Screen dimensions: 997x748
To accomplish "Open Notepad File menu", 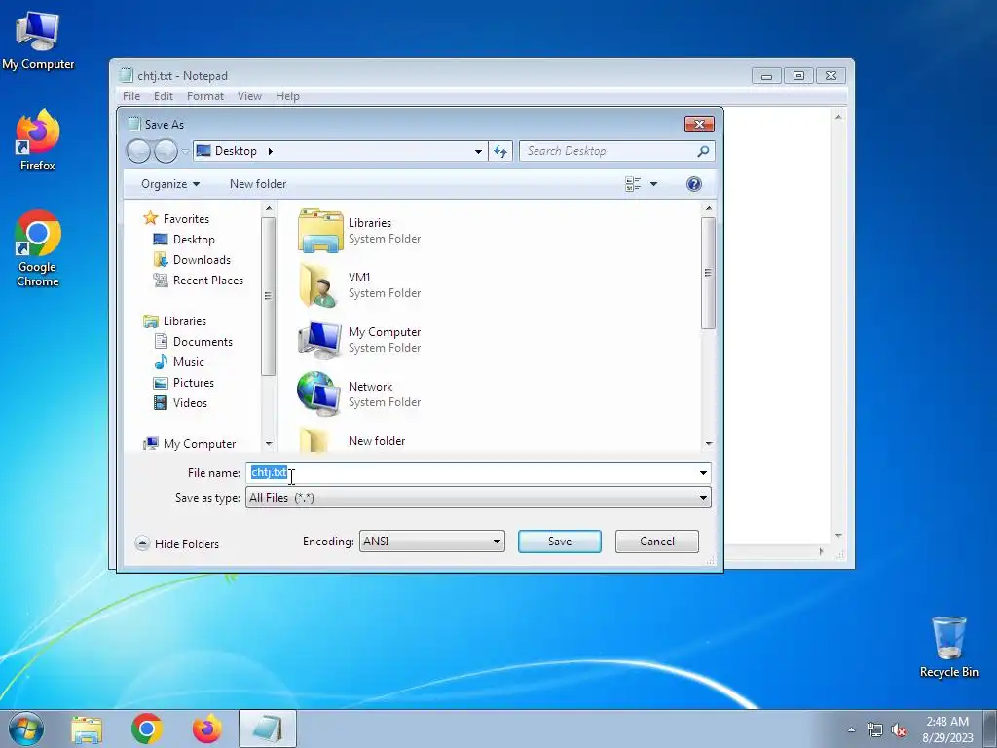I will tap(131, 96).
